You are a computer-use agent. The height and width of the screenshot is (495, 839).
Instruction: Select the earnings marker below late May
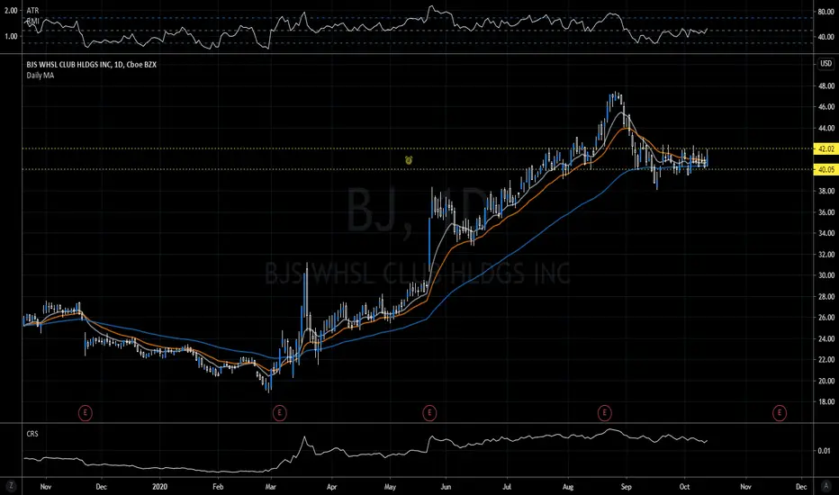pos(429,413)
